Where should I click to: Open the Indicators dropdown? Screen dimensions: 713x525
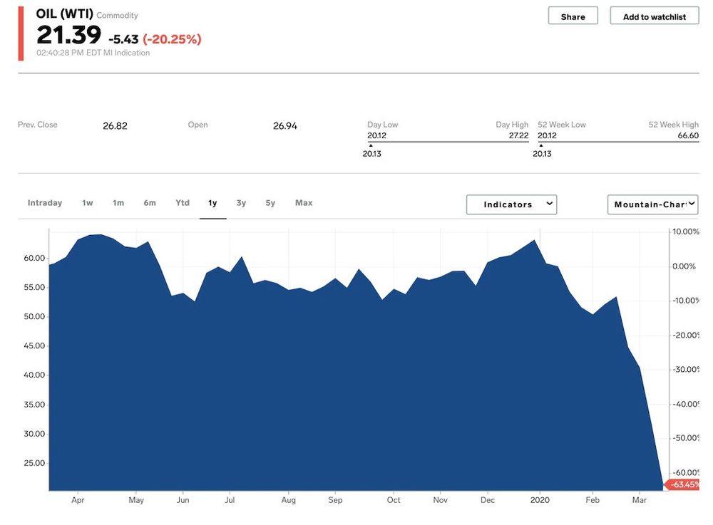point(511,204)
